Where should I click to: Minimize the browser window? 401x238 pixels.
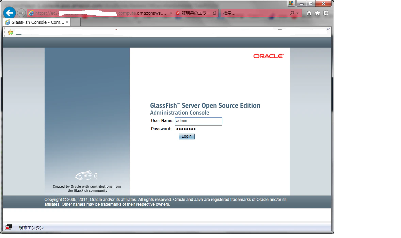(302, 4)
